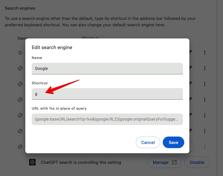This screenshot has width=223, height=176.
Task: Click pencil edit icon on Google row
Action: (191, 52)
